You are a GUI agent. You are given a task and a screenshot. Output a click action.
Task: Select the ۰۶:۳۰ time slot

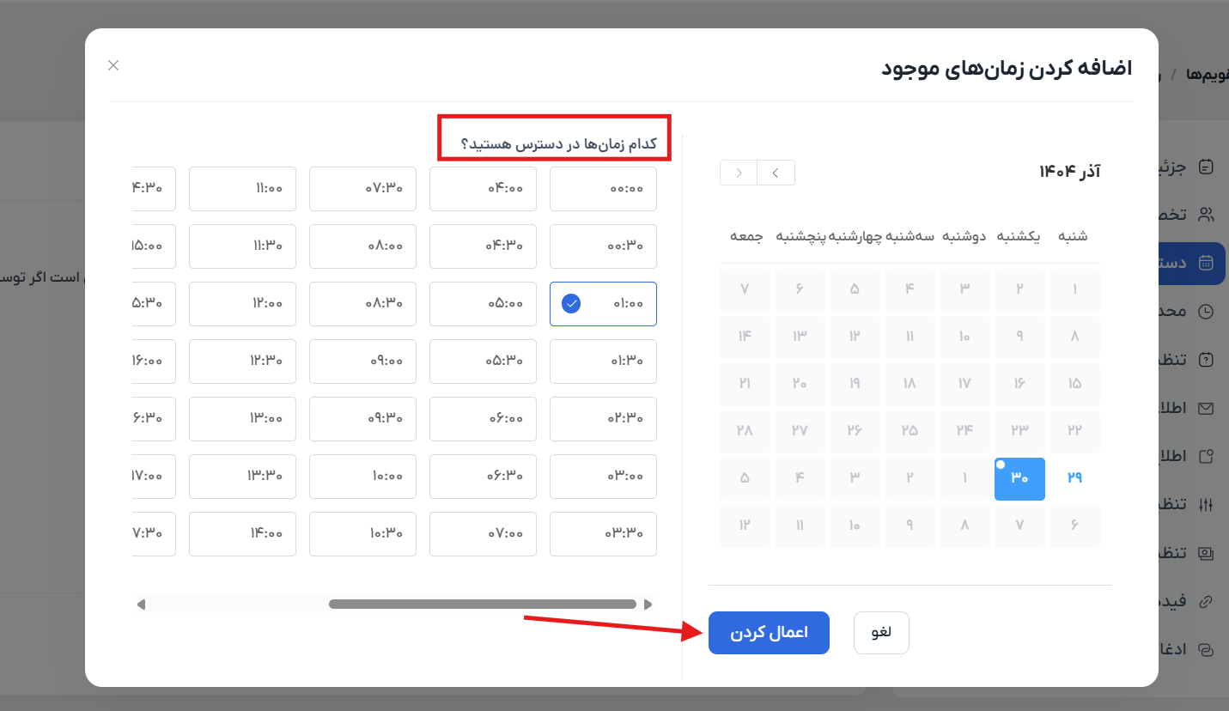483,477
